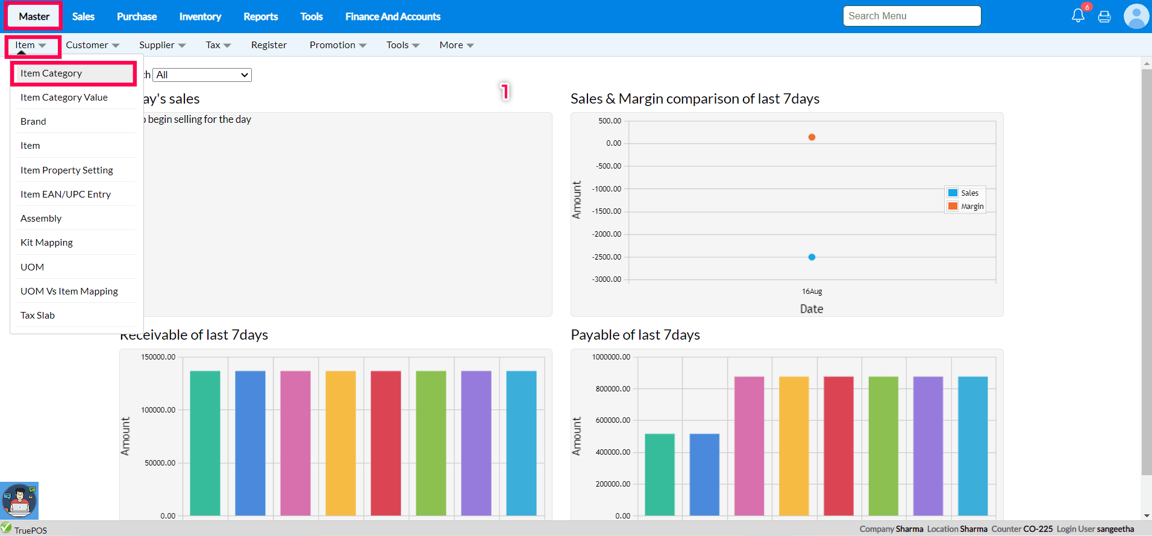
Task: Expand the Supplier dropdown menu
Action: click(x=162, y=45)
